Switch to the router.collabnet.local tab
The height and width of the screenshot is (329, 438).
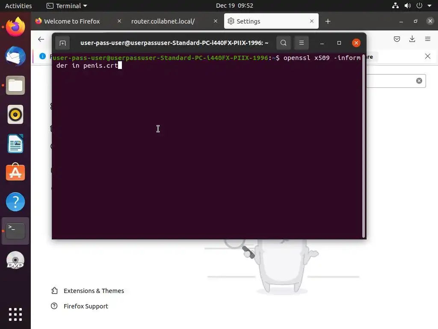(x=163, y=21)
